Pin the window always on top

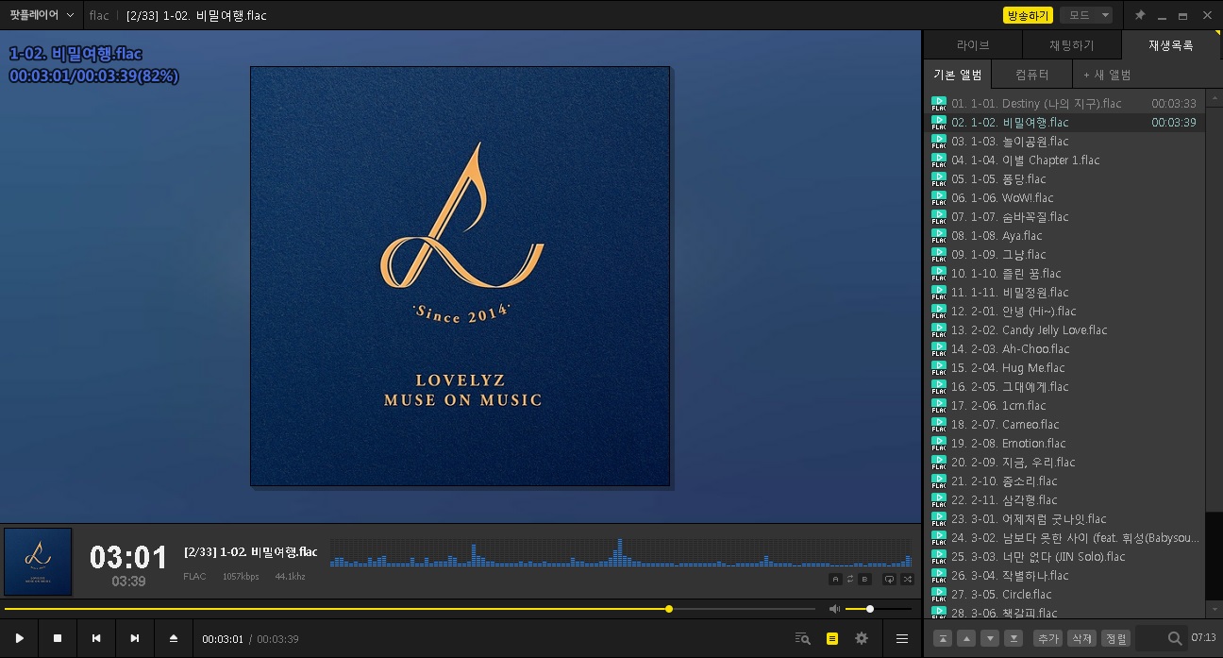coord(1140,15)
